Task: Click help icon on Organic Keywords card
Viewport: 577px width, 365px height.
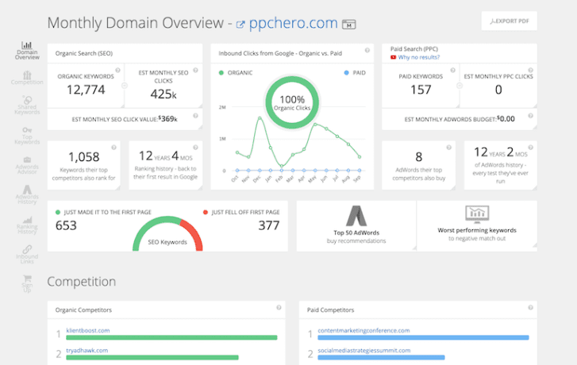Action: [117, 70]
